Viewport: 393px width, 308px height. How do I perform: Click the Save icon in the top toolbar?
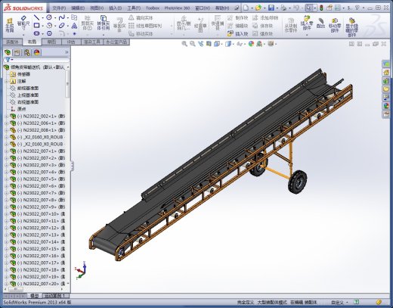271,8
